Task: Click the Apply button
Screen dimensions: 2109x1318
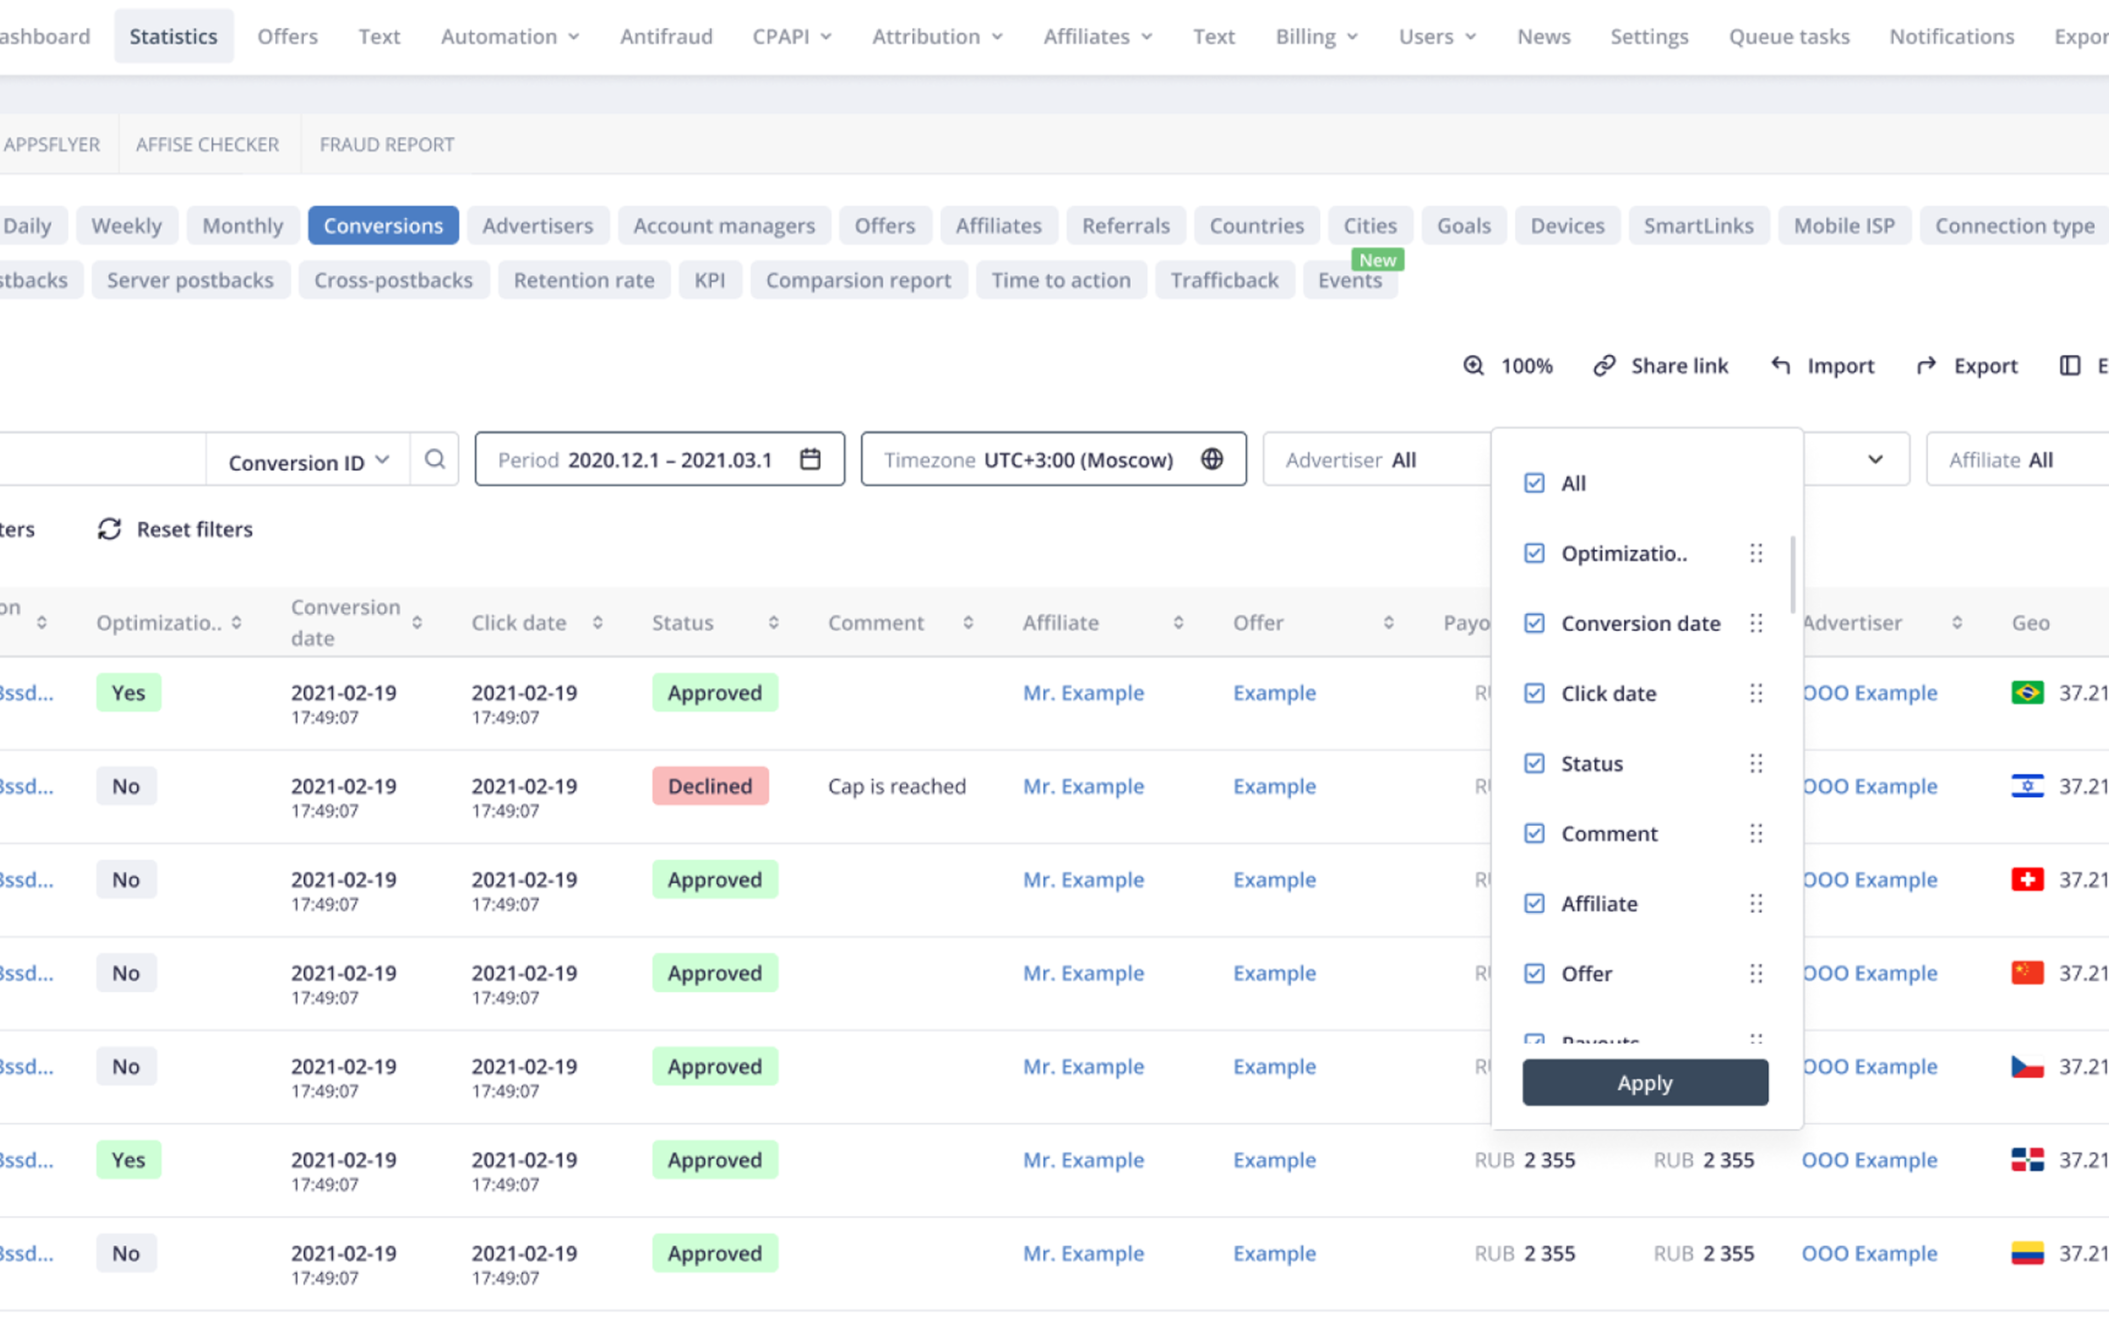Action: (1645, 1083)
